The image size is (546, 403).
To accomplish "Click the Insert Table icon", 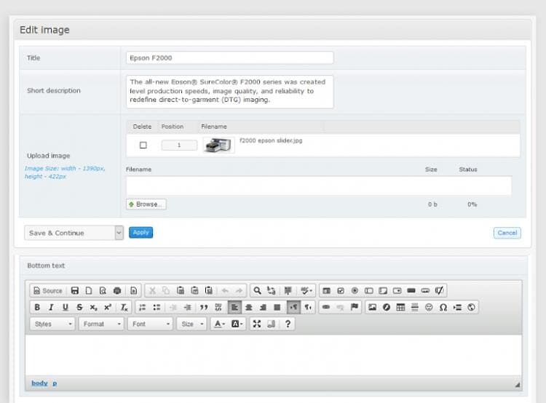I will [401, 307].
